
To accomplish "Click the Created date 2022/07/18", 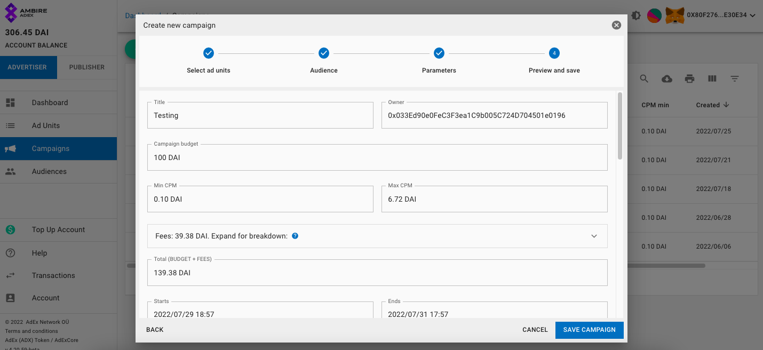I will click(713, 189).
